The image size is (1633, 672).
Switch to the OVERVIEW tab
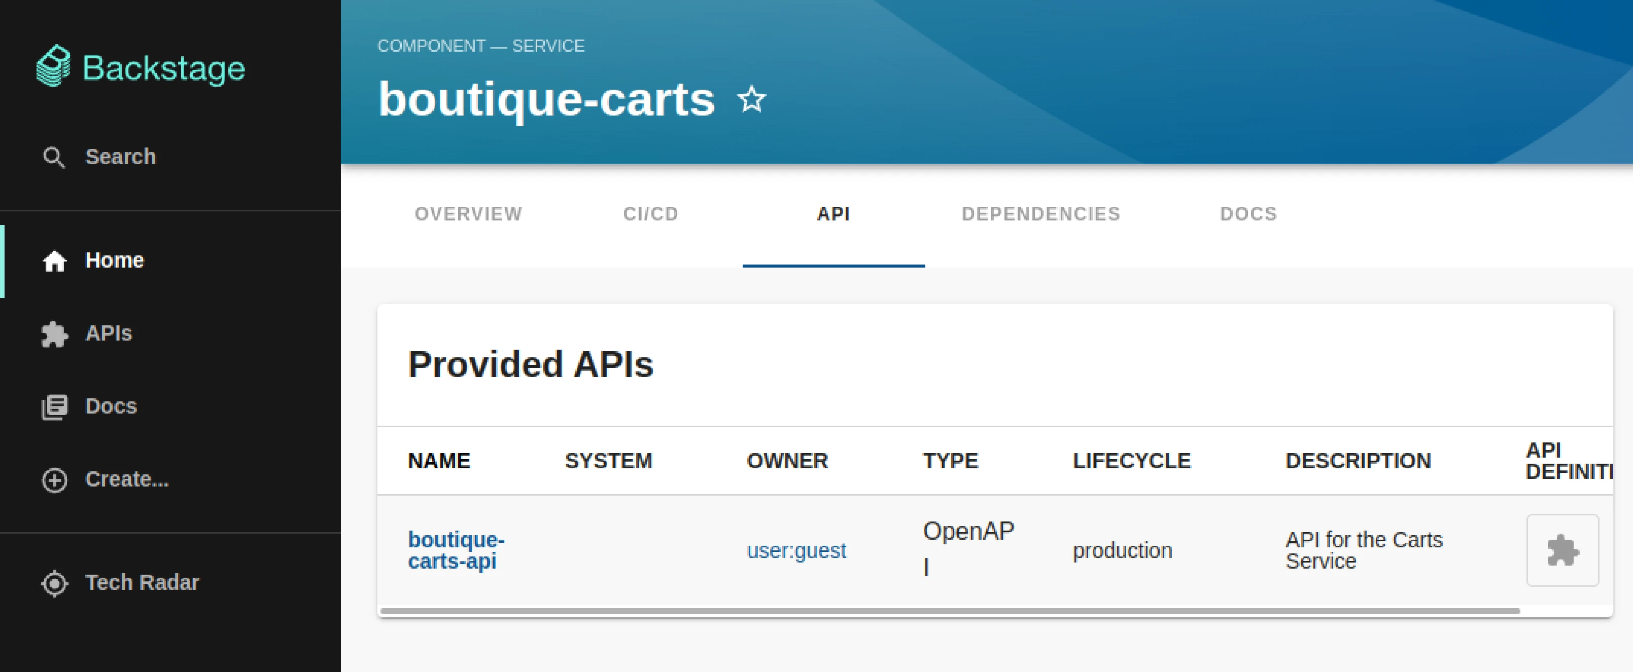click(469, 213)
